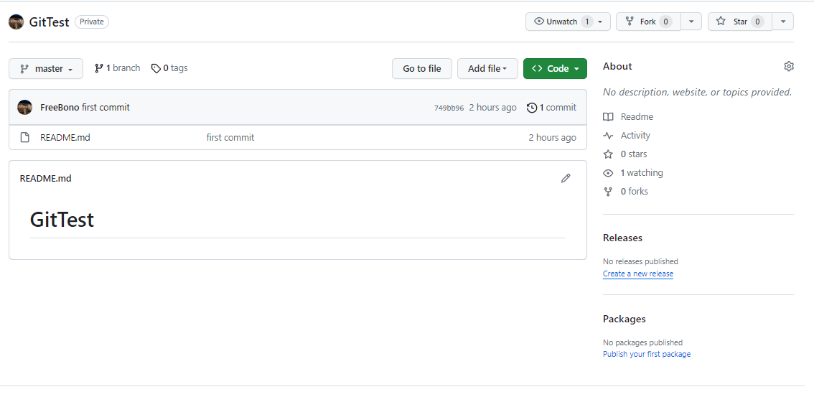View the 1 commit history link
The height and width of the screenshot is (397, 814).
coord(551,108)
